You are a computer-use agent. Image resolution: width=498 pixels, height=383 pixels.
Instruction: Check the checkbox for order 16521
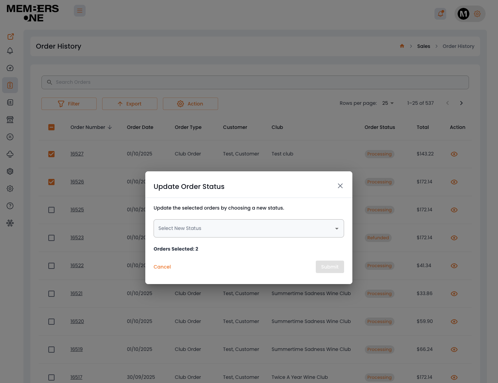coord(51,294)
